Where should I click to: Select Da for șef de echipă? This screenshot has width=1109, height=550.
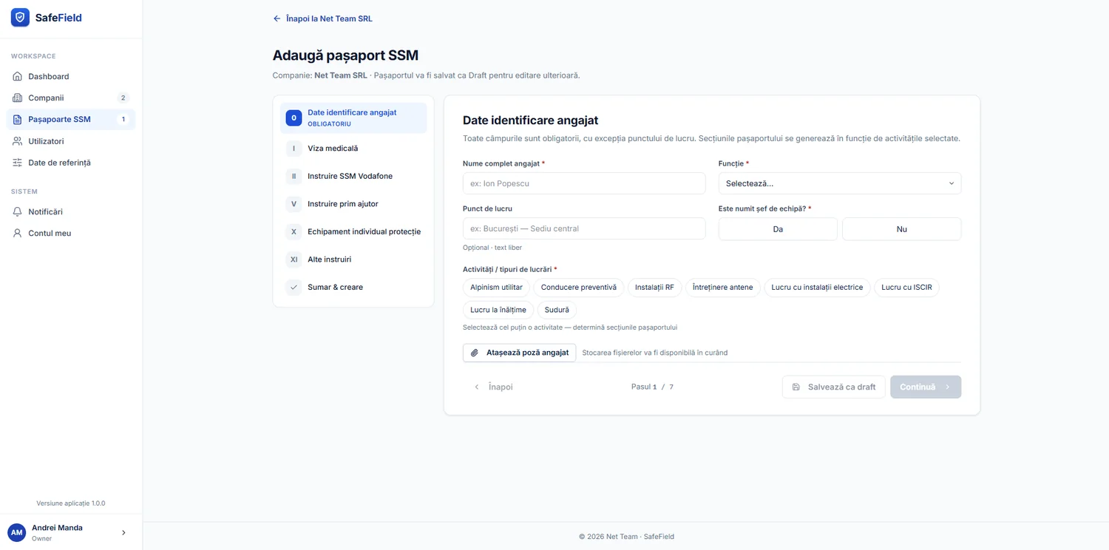[x=778, y=229]
